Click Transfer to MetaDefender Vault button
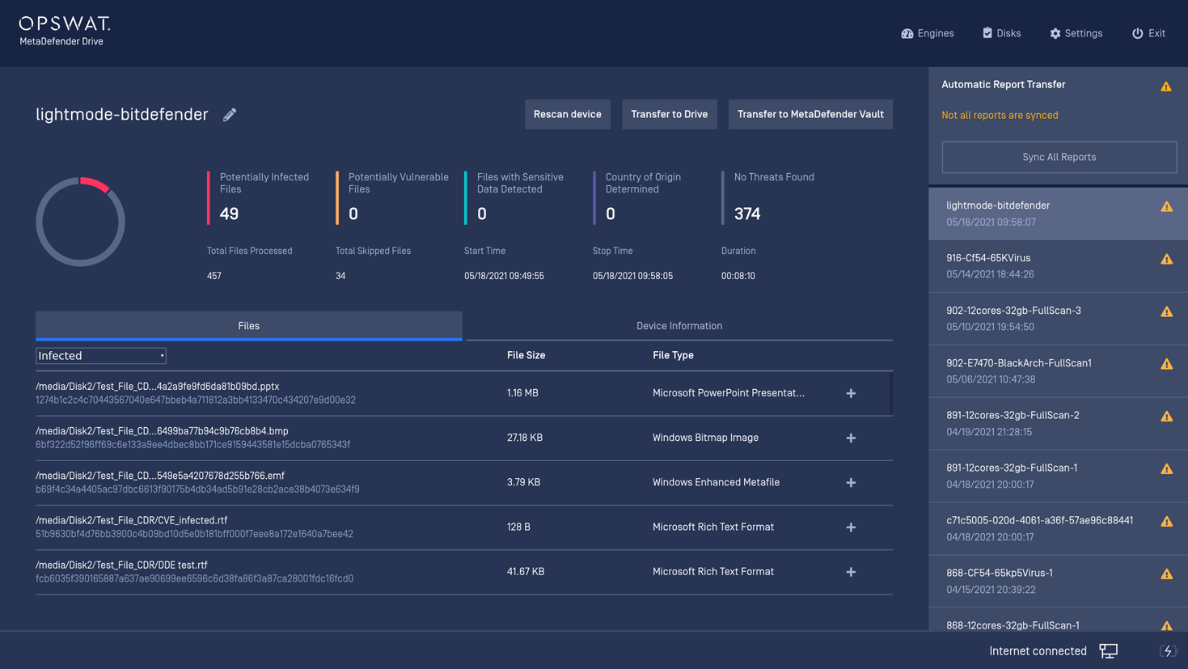The image size is (1188, 669). [x=810, y=114]
